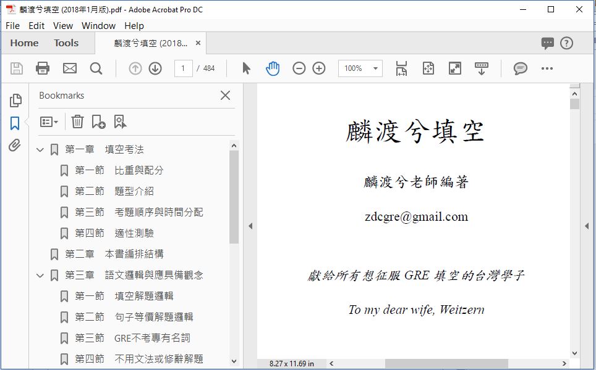596x370 pixels.
Task: Open bookmark 第四節 適性測驗
Action: (x=114, y=233)
